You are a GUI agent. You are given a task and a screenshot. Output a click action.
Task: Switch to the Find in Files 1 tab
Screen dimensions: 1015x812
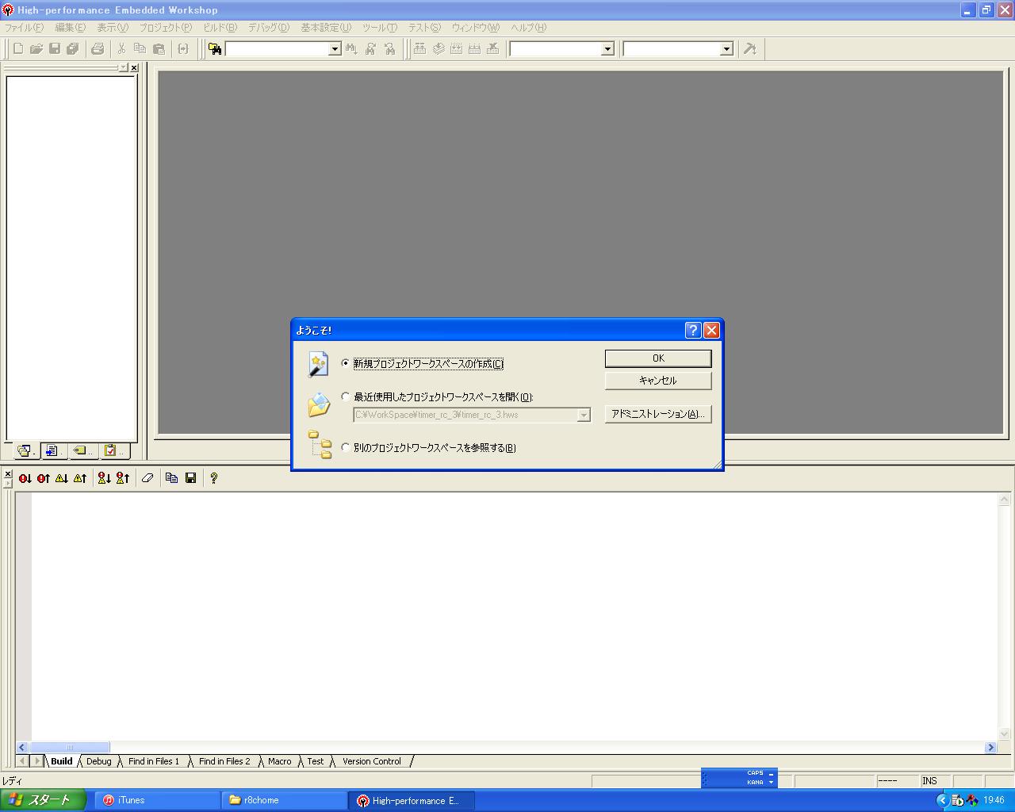coord(154,761)
